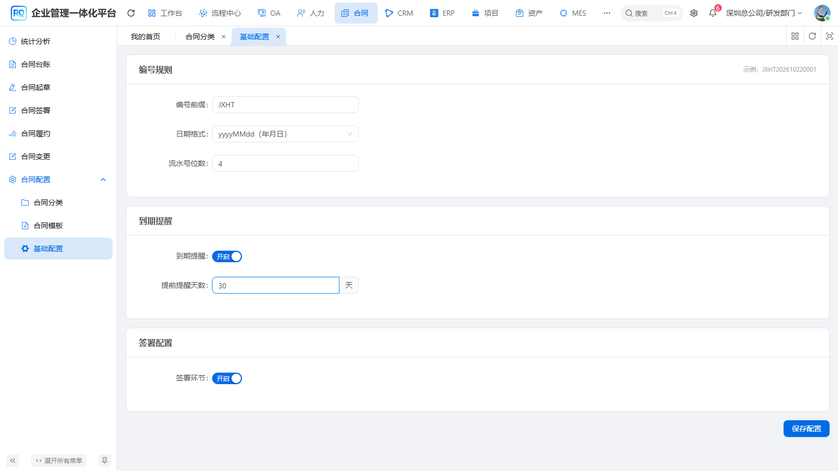Screen dimensions: 838x471
Task: Click the refresh icon beside the platform title
Action: click(x=131, y=13)
